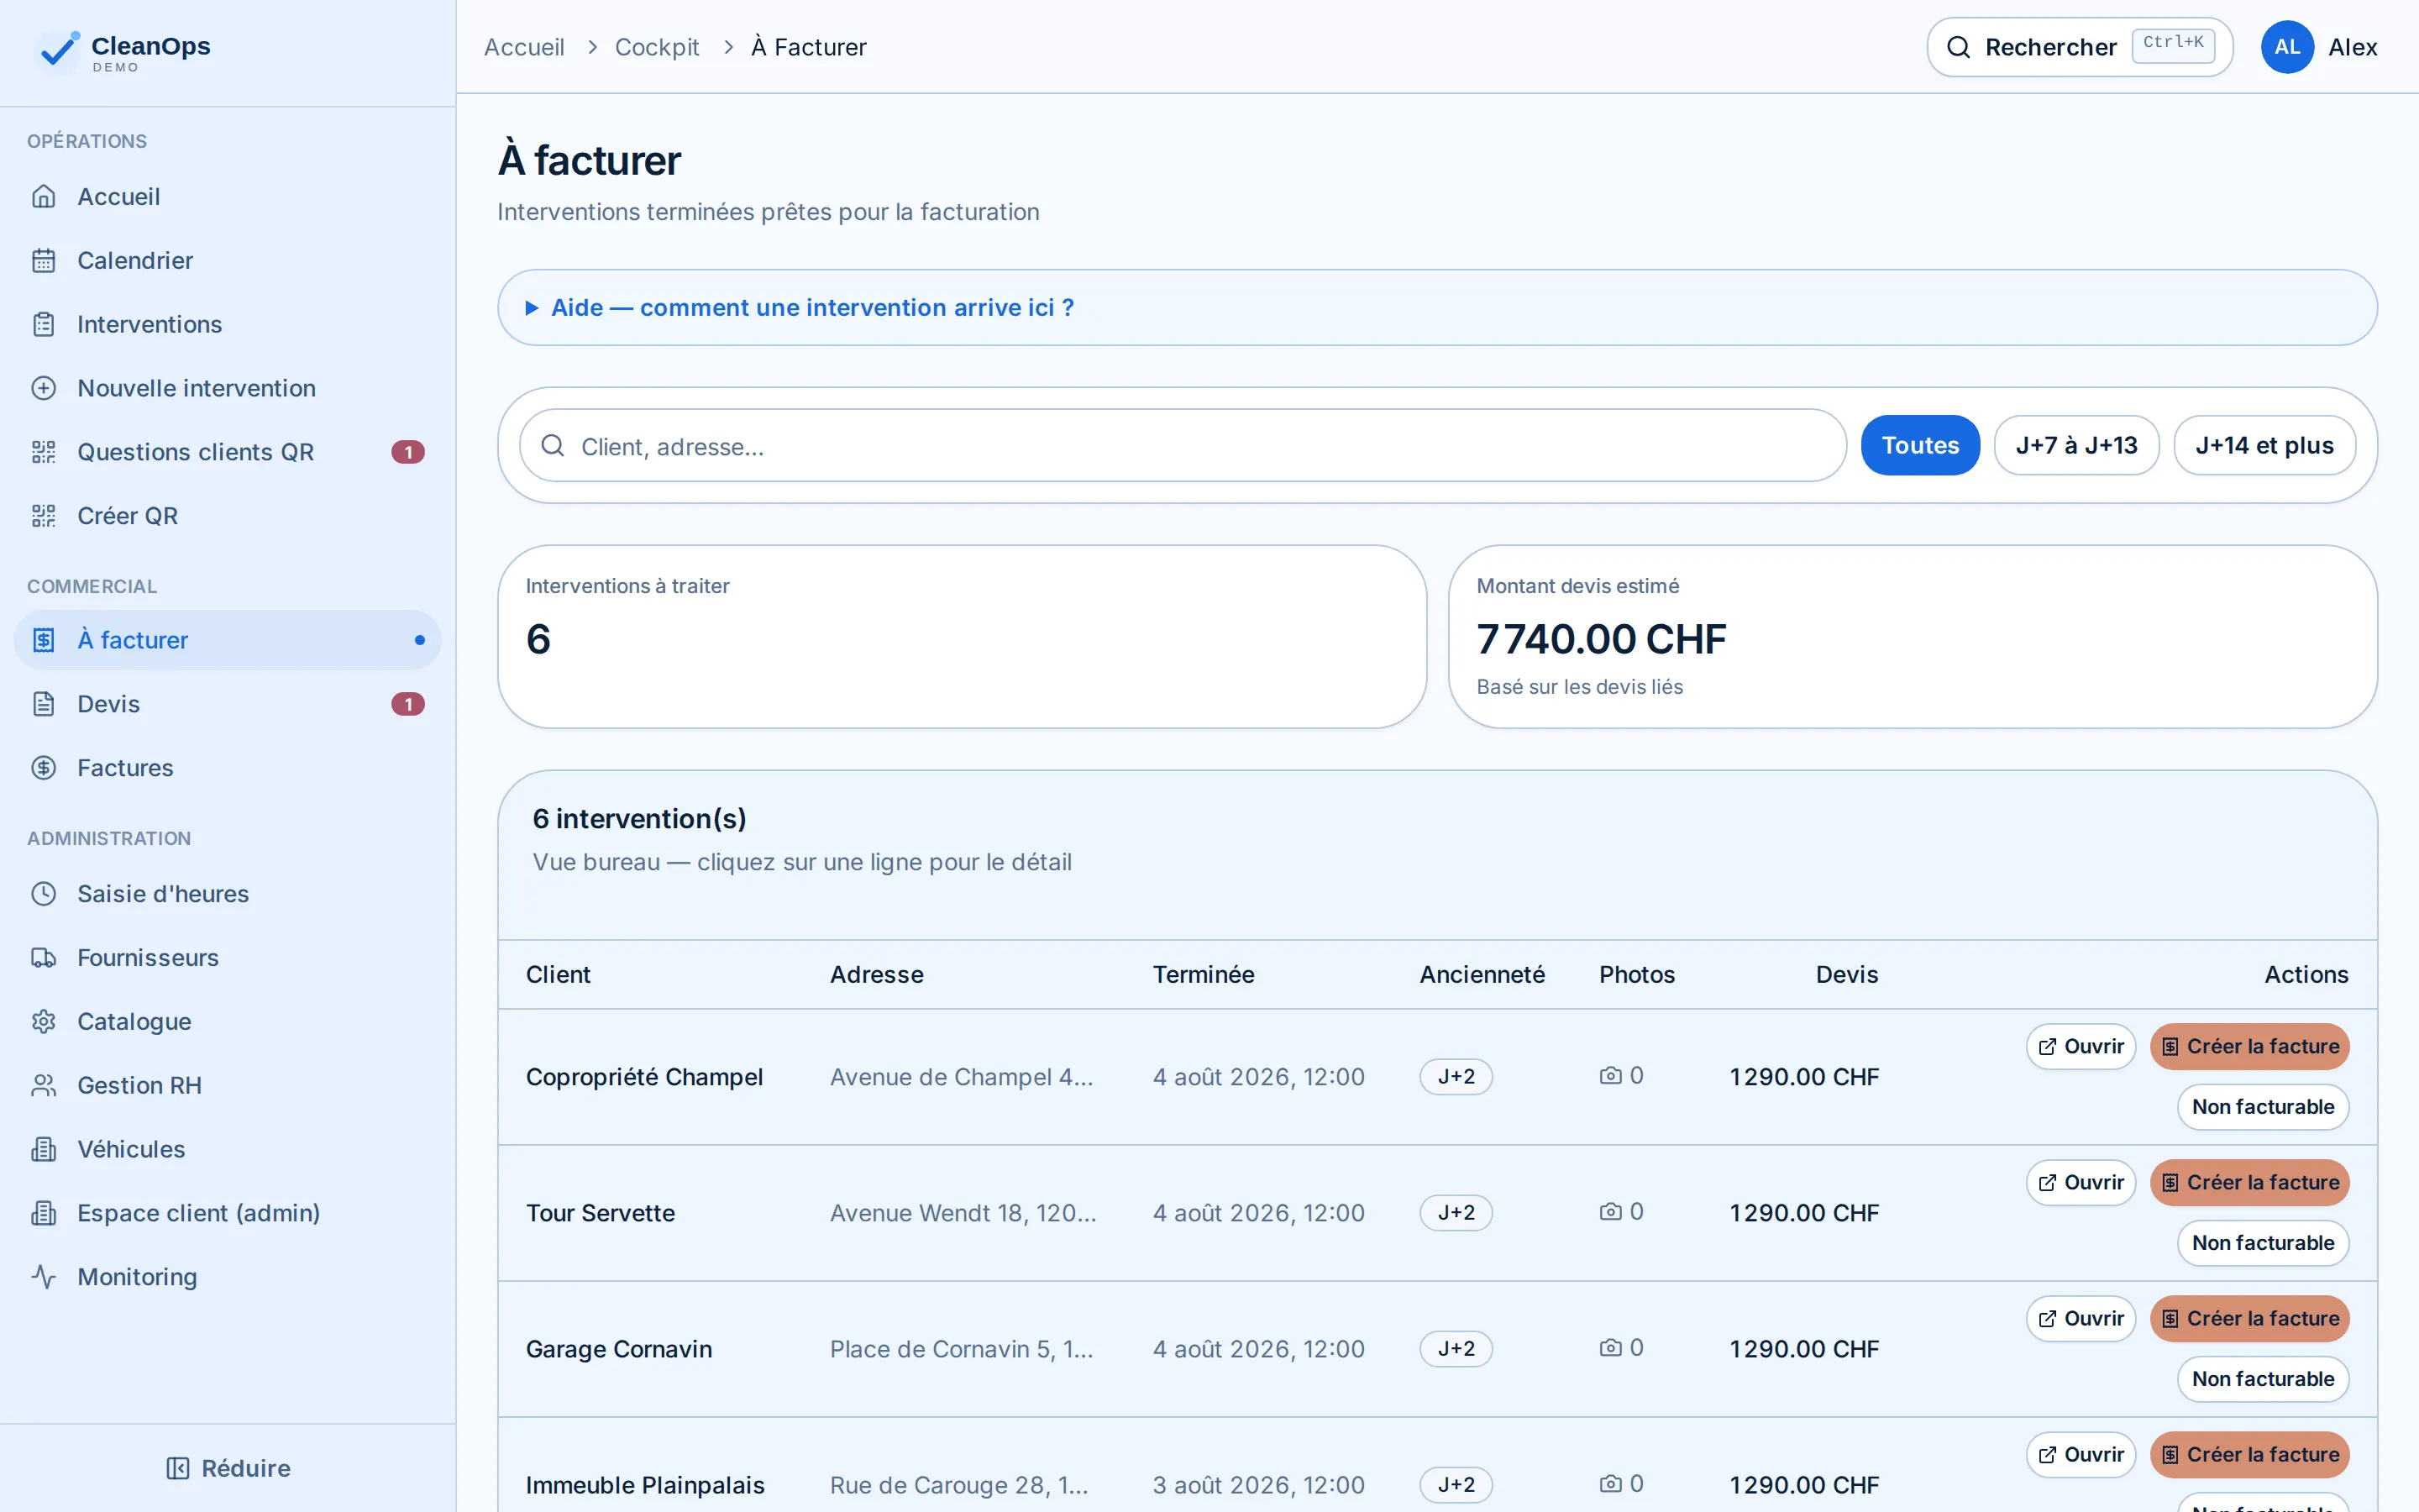Click the Terminée column header
This screenshot has height=1512, width=2419.
coord(1203,974)
